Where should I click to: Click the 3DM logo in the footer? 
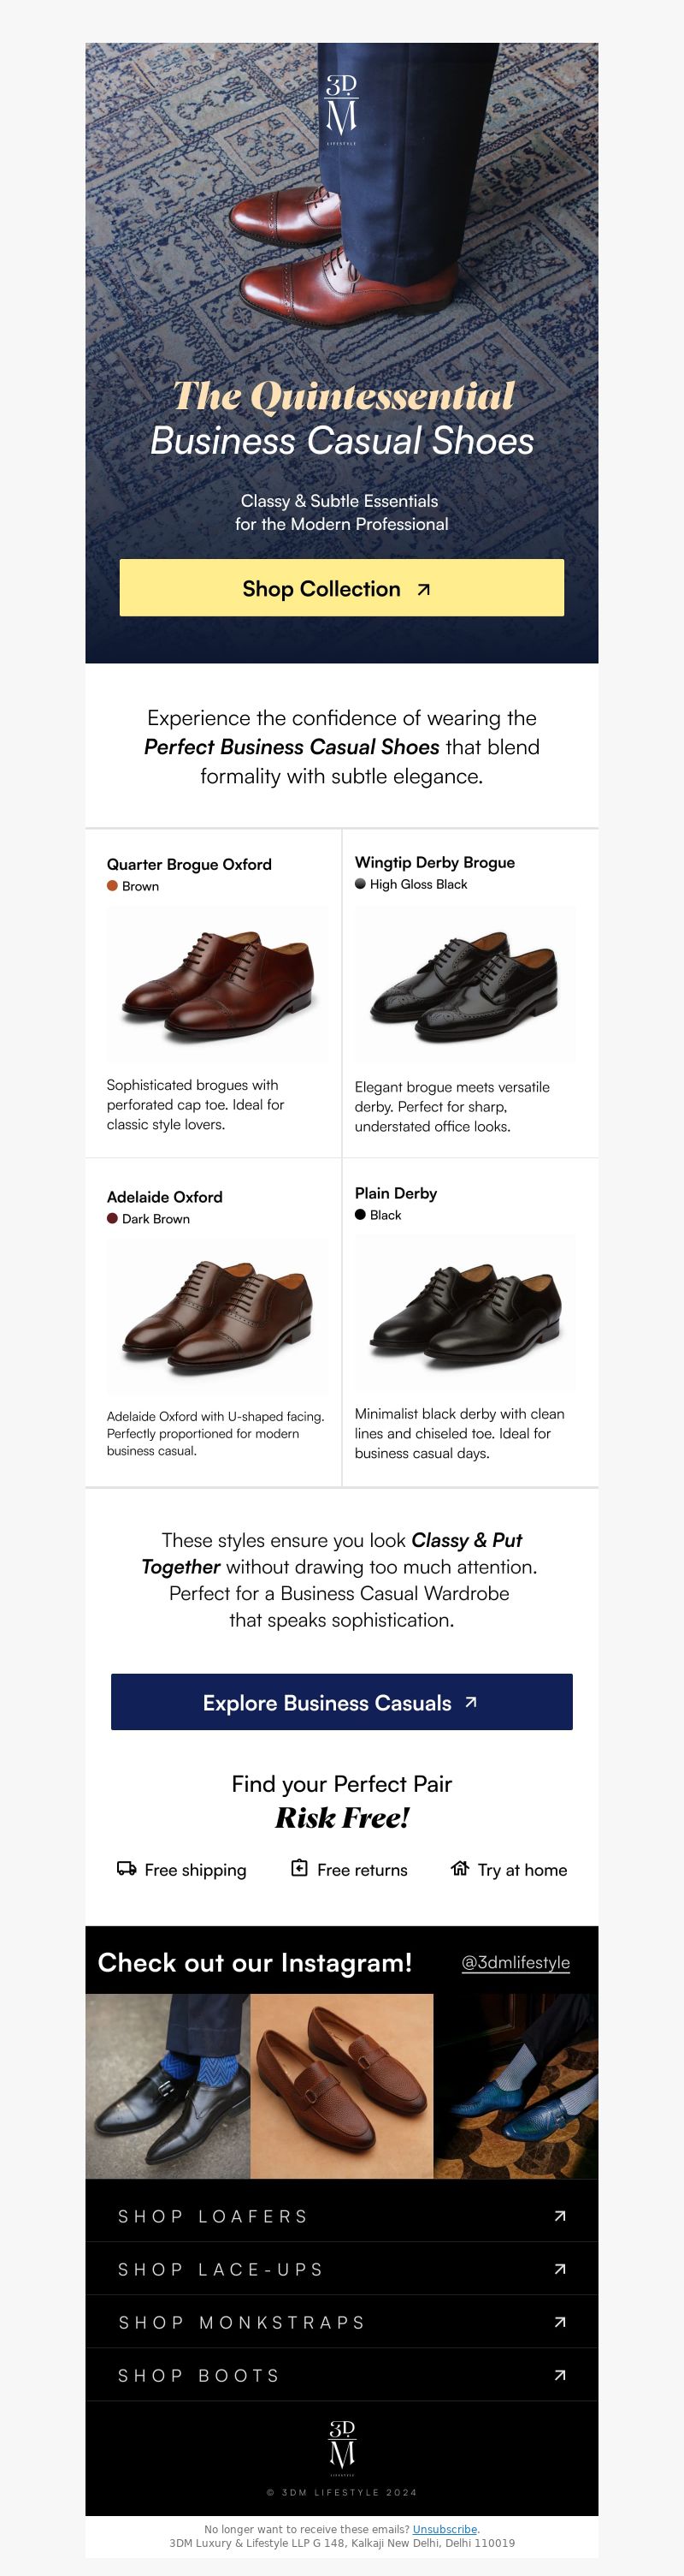point(341,2448)
